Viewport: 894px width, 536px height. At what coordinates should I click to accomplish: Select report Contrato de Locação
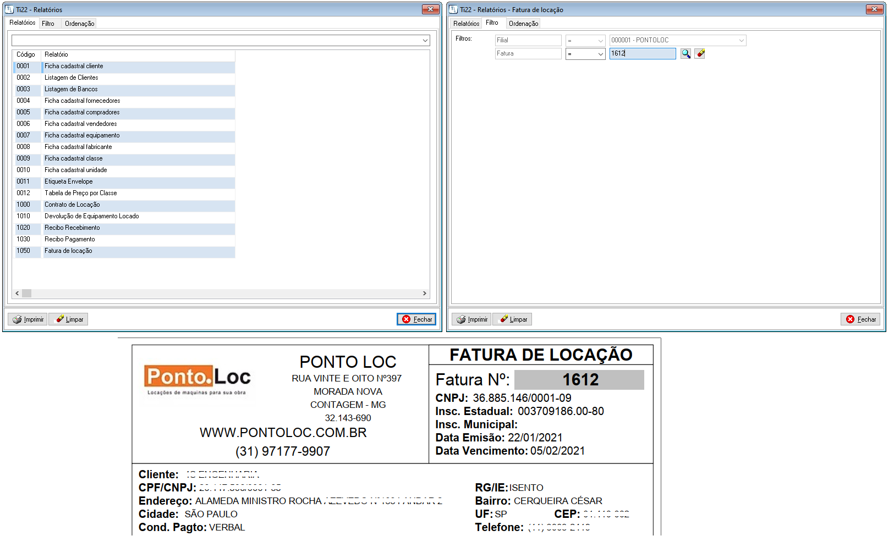138,205
